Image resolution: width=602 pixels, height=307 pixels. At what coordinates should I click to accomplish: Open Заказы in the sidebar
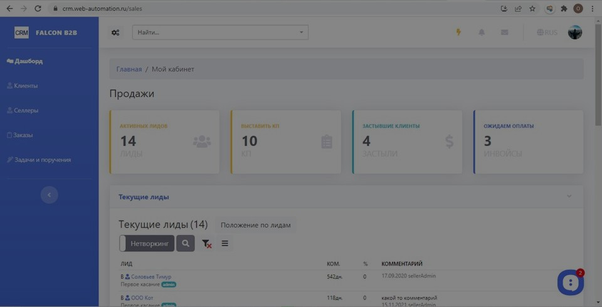tap(23, 135)
